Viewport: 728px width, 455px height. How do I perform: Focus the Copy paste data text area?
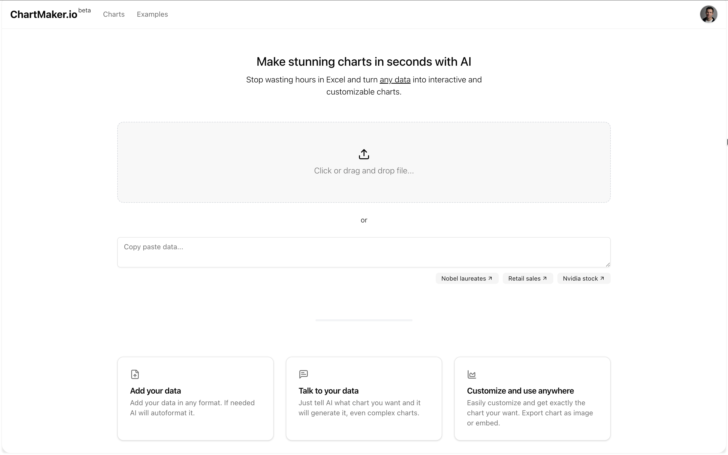(x=364, y=252)
